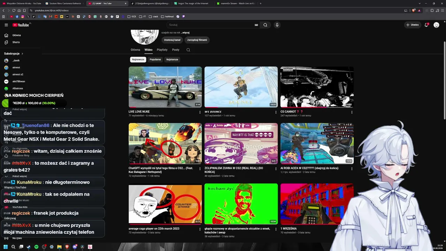
Task: Open Spotify from the taskbar
Action: [37, 247]
